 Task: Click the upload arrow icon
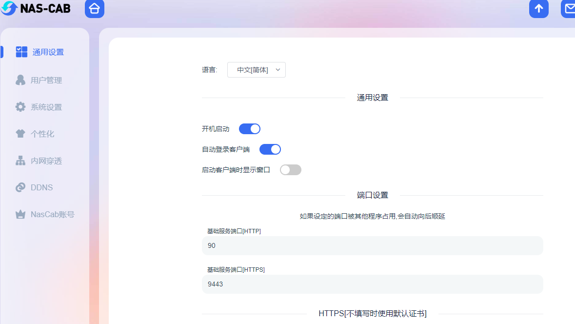pyautogui.click(x=539, y=8)
